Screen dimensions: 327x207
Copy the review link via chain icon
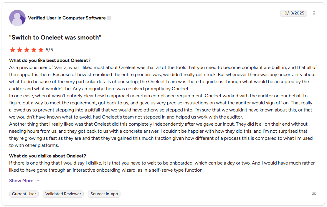pos(314,194)
